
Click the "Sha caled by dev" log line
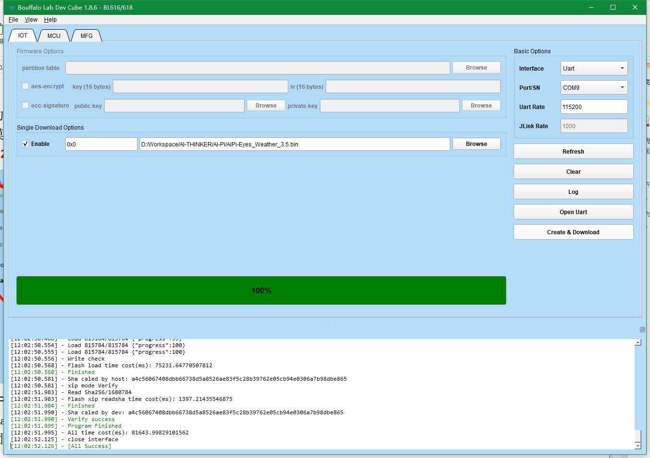click(177, 412)
